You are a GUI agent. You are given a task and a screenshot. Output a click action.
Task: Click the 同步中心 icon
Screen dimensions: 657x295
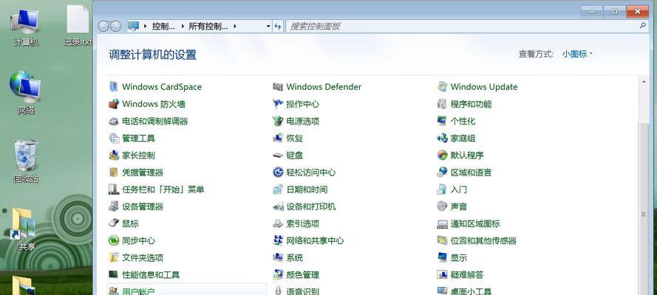click(114, 240)
